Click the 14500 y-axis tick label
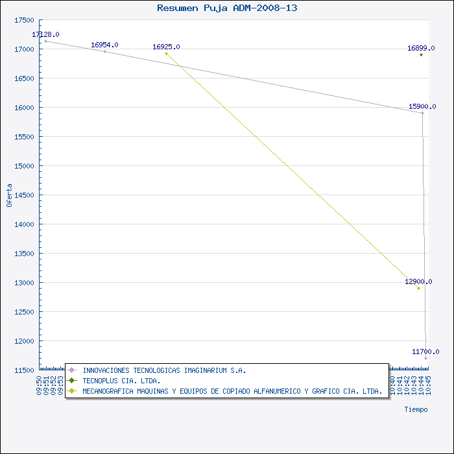This screenshot has width=454, height=454. 25,195
